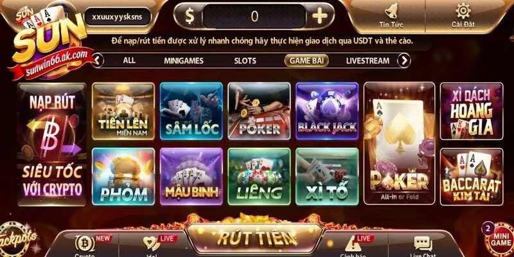The width and height of the screenshot is (514, 257).
Task: Click the RÚT TIỀN button
Action: pos(254,238)
